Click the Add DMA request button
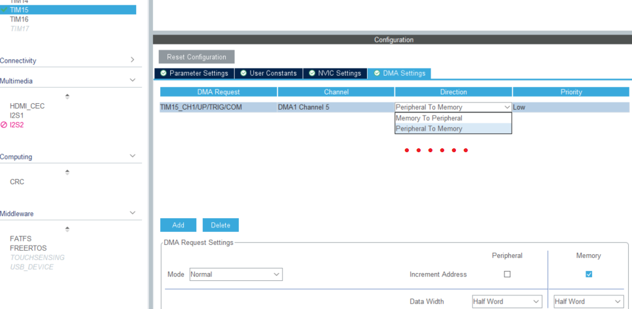 tap(178, 225)
